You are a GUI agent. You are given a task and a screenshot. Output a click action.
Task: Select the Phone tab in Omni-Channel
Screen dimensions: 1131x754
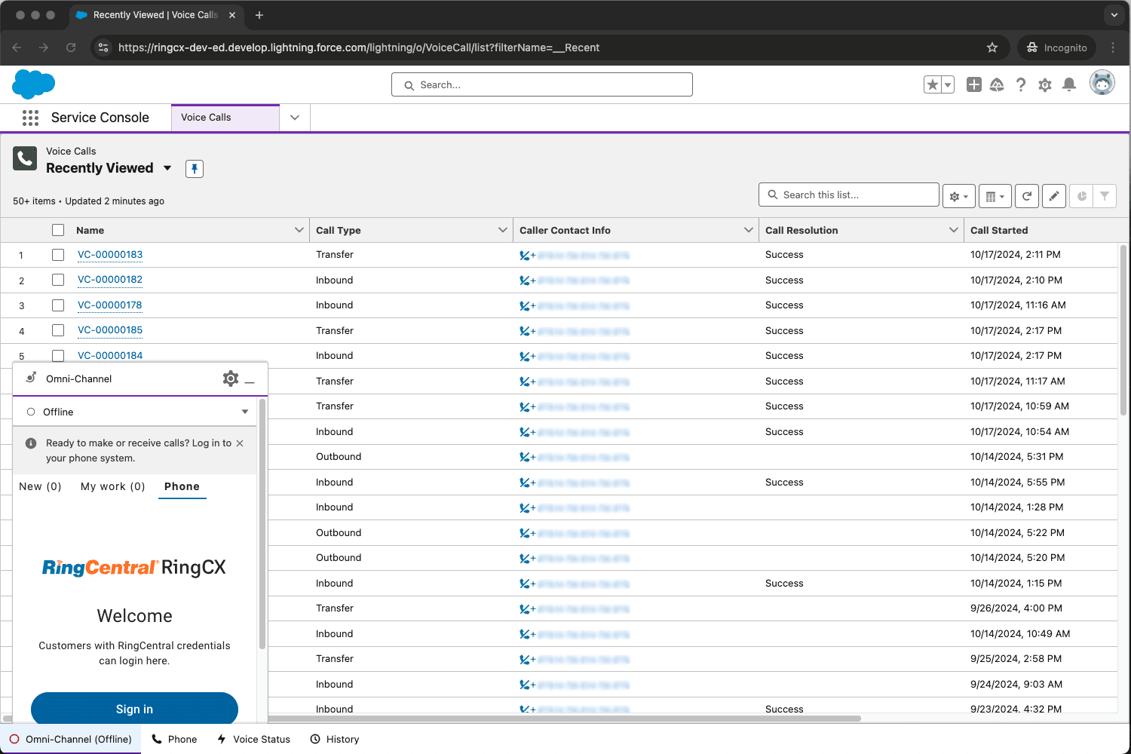tap(182, 486)
